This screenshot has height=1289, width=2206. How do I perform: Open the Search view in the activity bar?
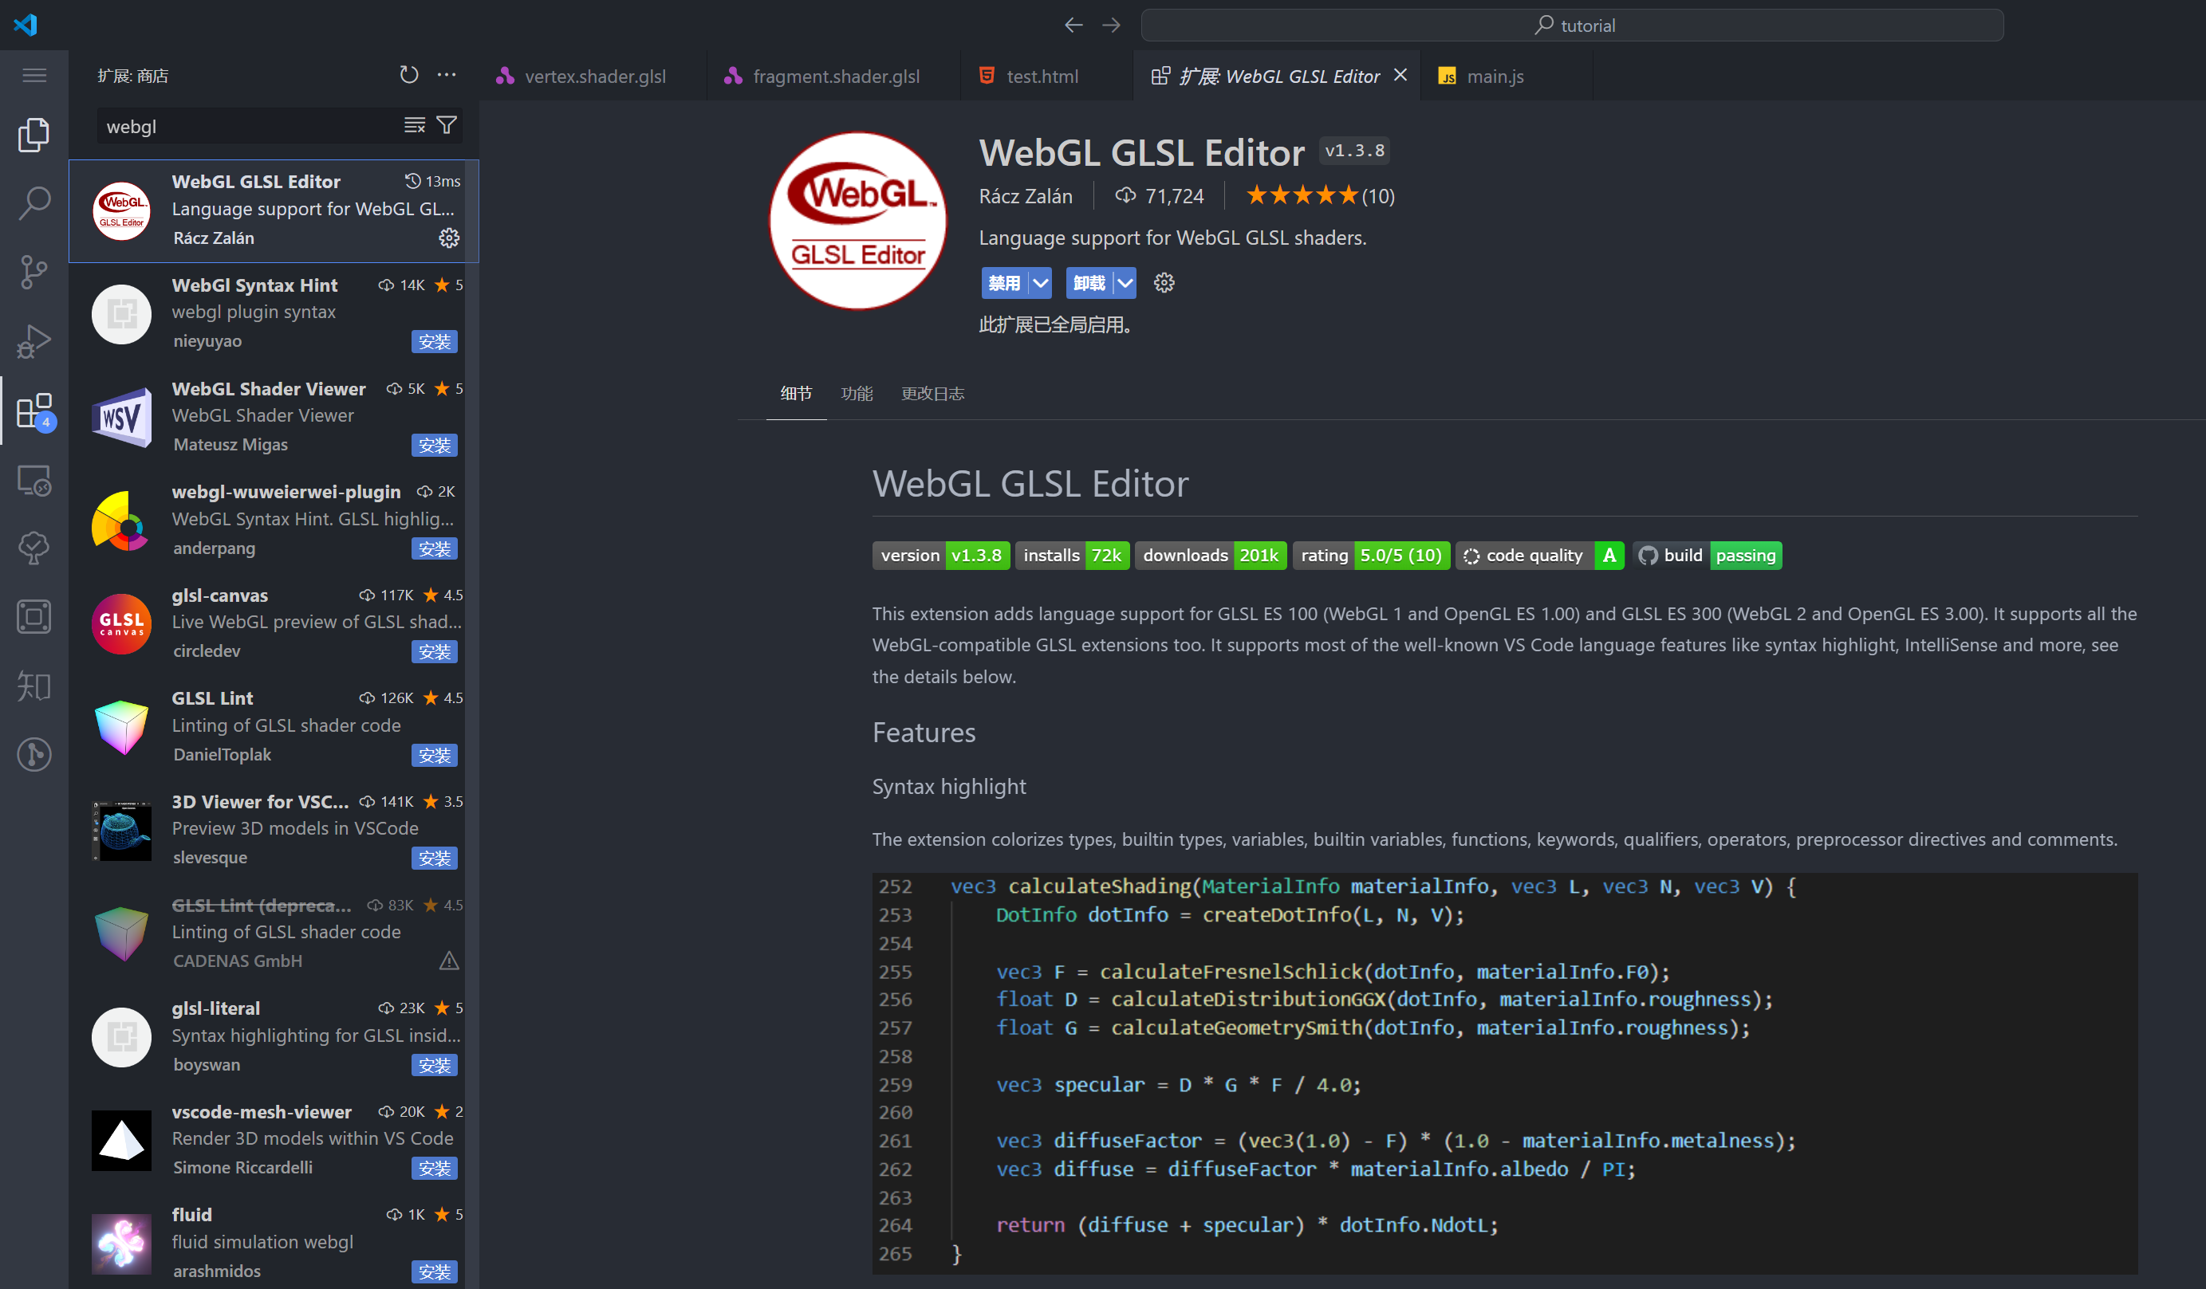[33, 203]
